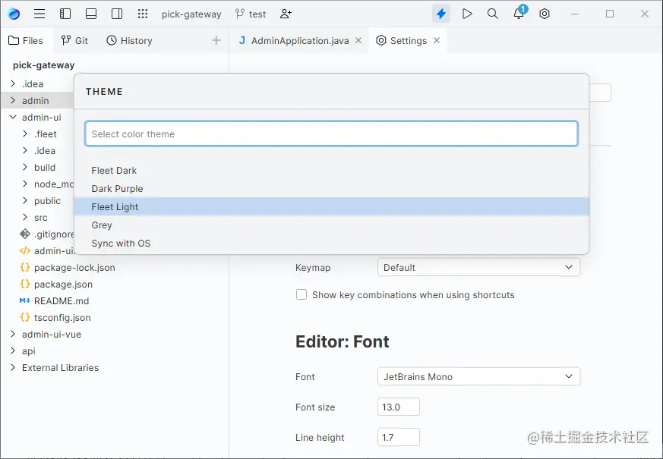Open the Keymap dropdown
Viewport: 663px width, 459px height.
(x=478, y=267)
